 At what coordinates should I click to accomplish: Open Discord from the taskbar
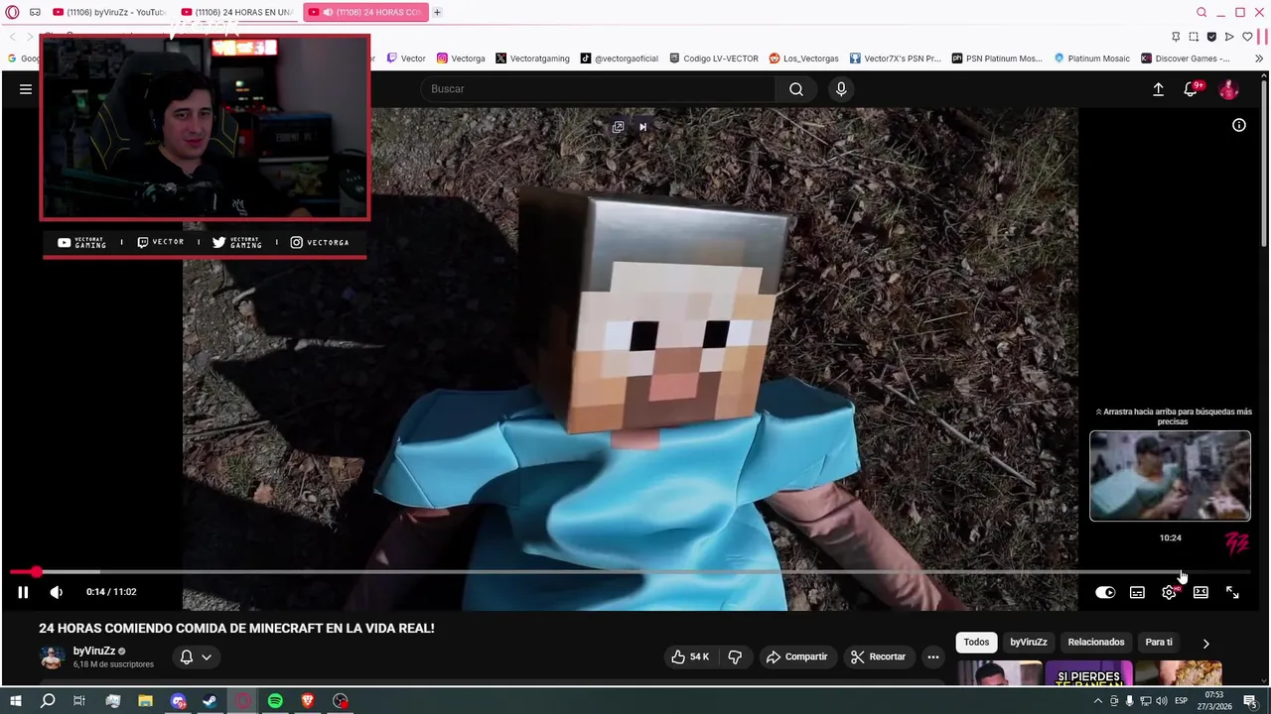click(178, 701)
